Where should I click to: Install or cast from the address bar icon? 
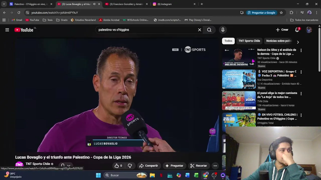(242, 12)
